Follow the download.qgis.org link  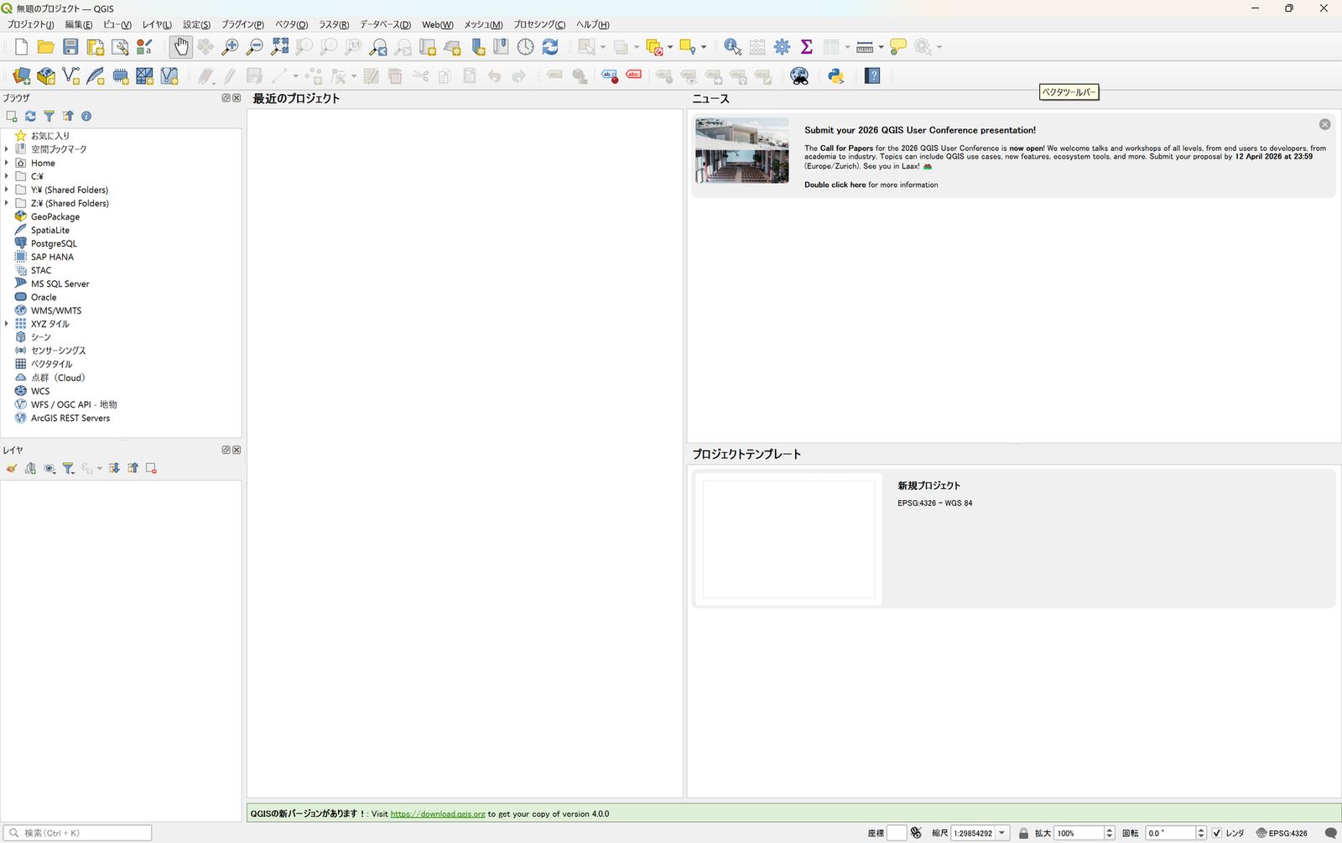tap(438, 814)
